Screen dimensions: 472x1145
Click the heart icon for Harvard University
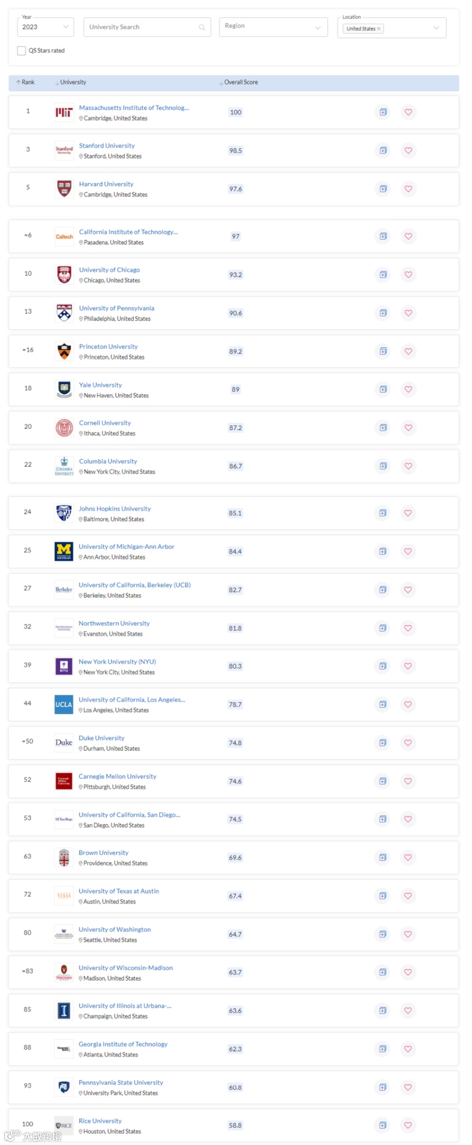pyautogui.click(x=408, y=189)
